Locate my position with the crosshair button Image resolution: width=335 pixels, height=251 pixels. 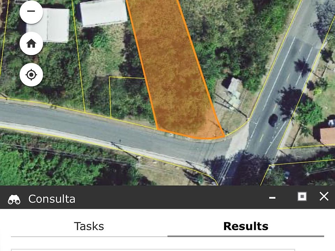pos(31,75)
